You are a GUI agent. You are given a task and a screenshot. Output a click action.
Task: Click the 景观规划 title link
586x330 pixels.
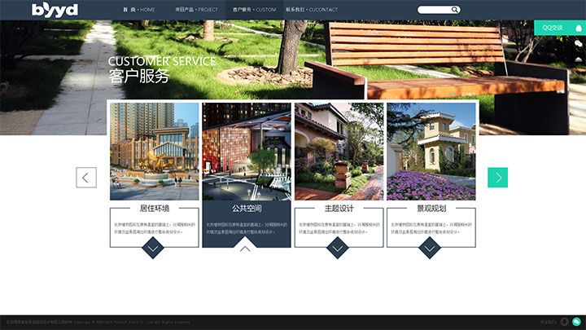[431, 209]
